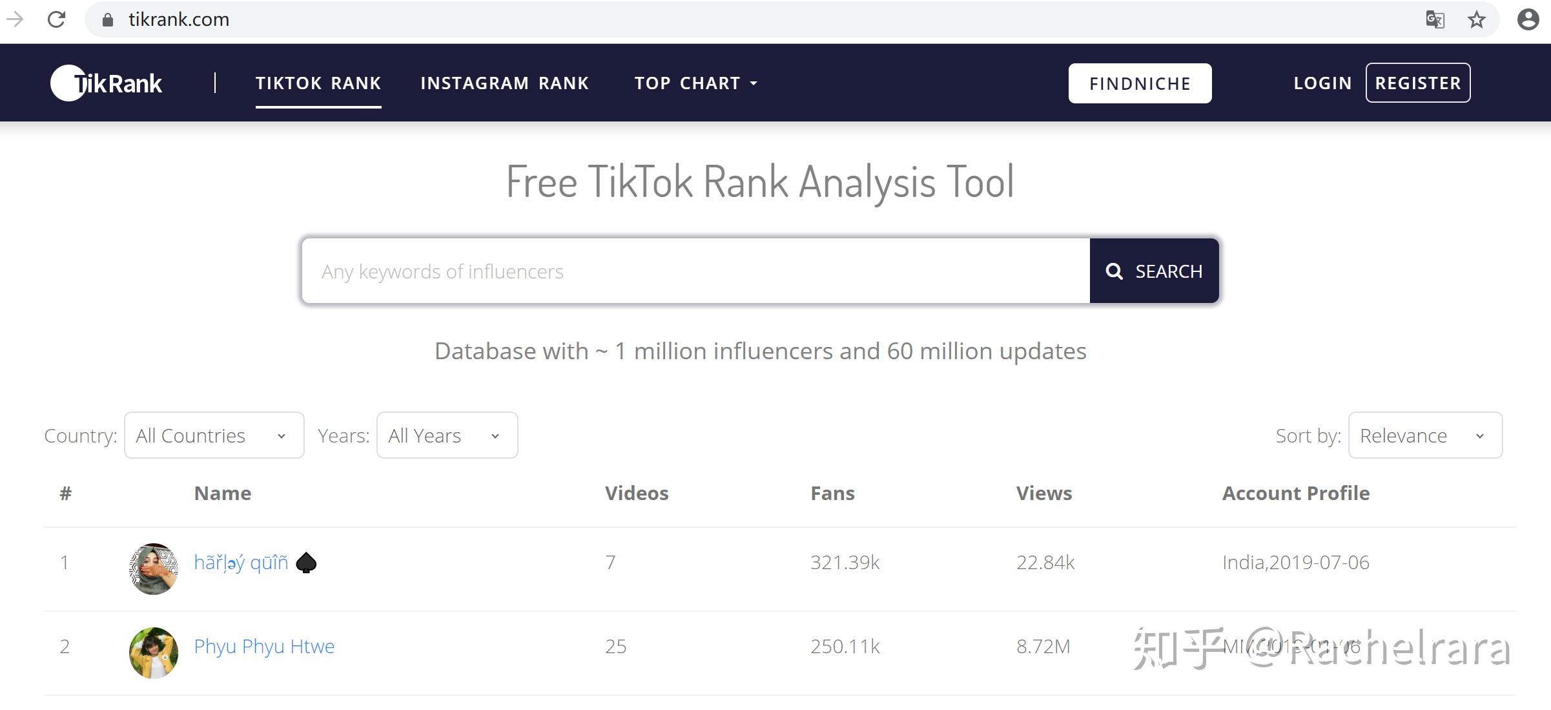This screenshot has height=710, width=1551.
Task: Click the Free TikTok Rank Analysis Tool heading
Action: point(761,182)
